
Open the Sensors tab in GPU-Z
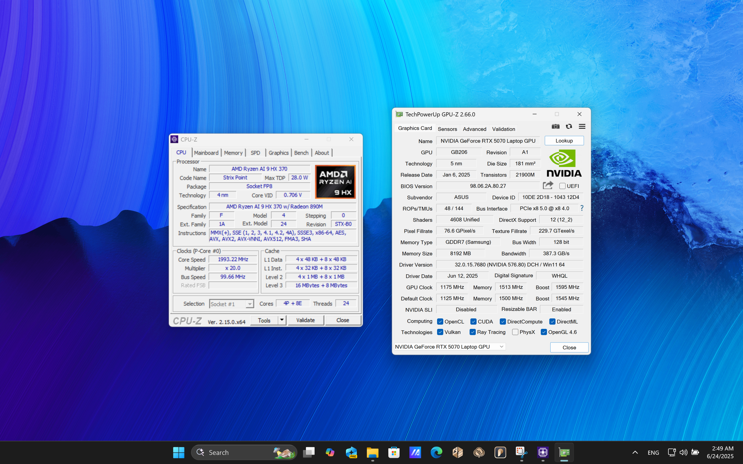447,129
